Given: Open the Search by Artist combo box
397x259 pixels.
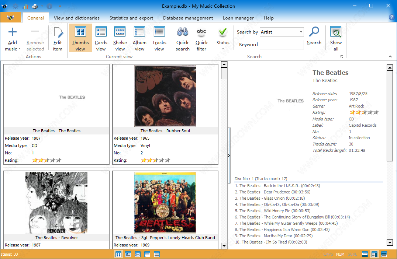Looking at the screenshot, I should coord(282,32).
